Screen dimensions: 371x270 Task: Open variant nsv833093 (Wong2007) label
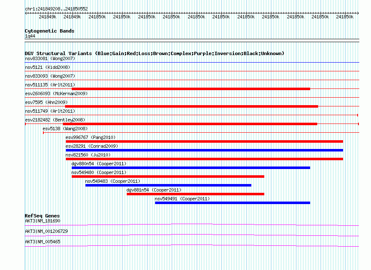(50, 76)
